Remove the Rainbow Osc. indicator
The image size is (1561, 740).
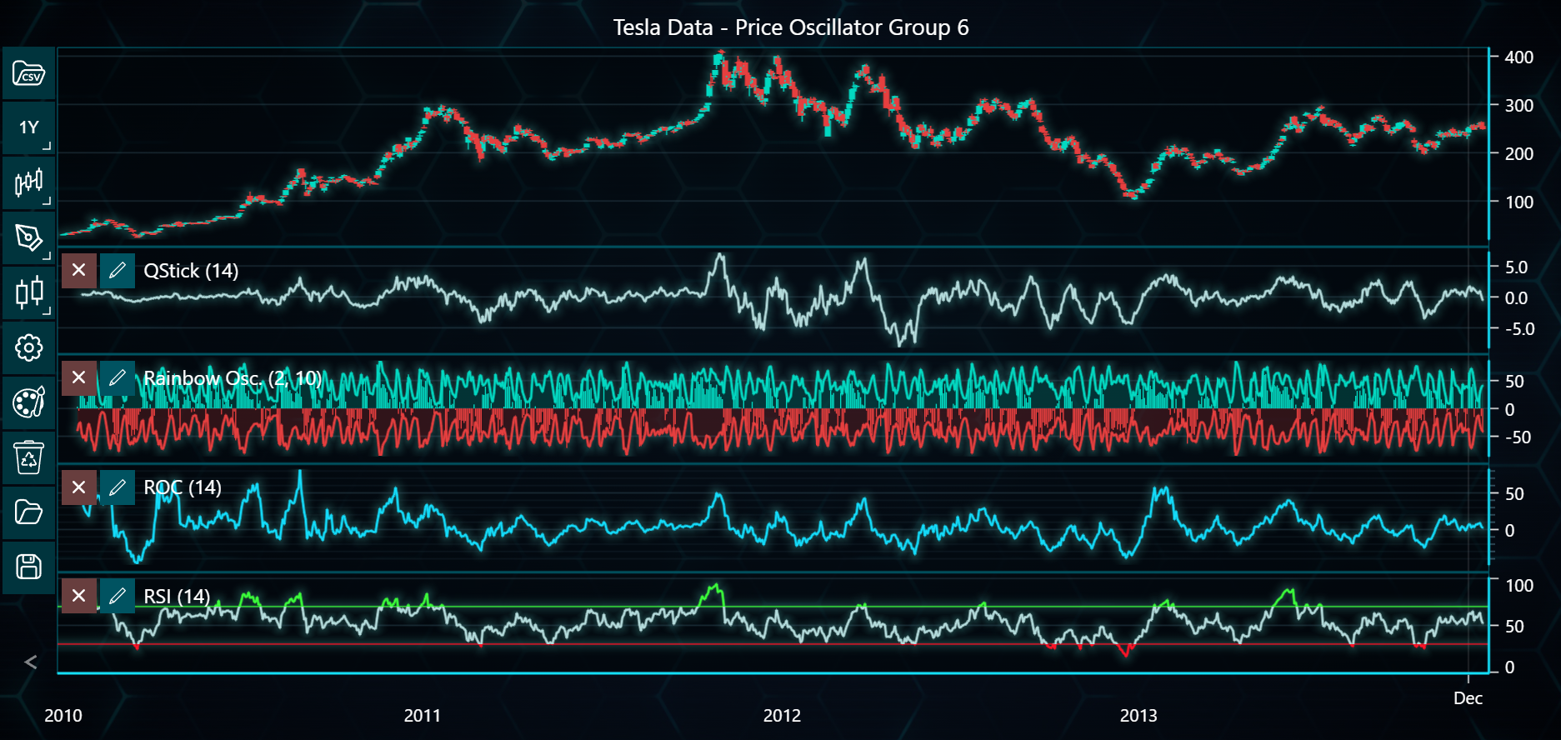click(79, 377)
